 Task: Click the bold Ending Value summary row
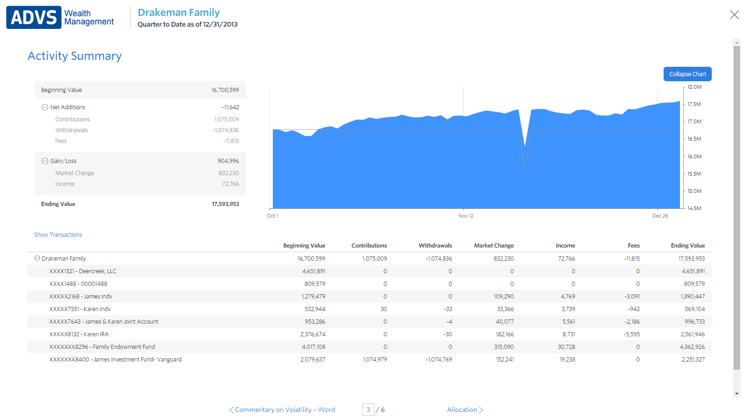[x=140, y=204]
